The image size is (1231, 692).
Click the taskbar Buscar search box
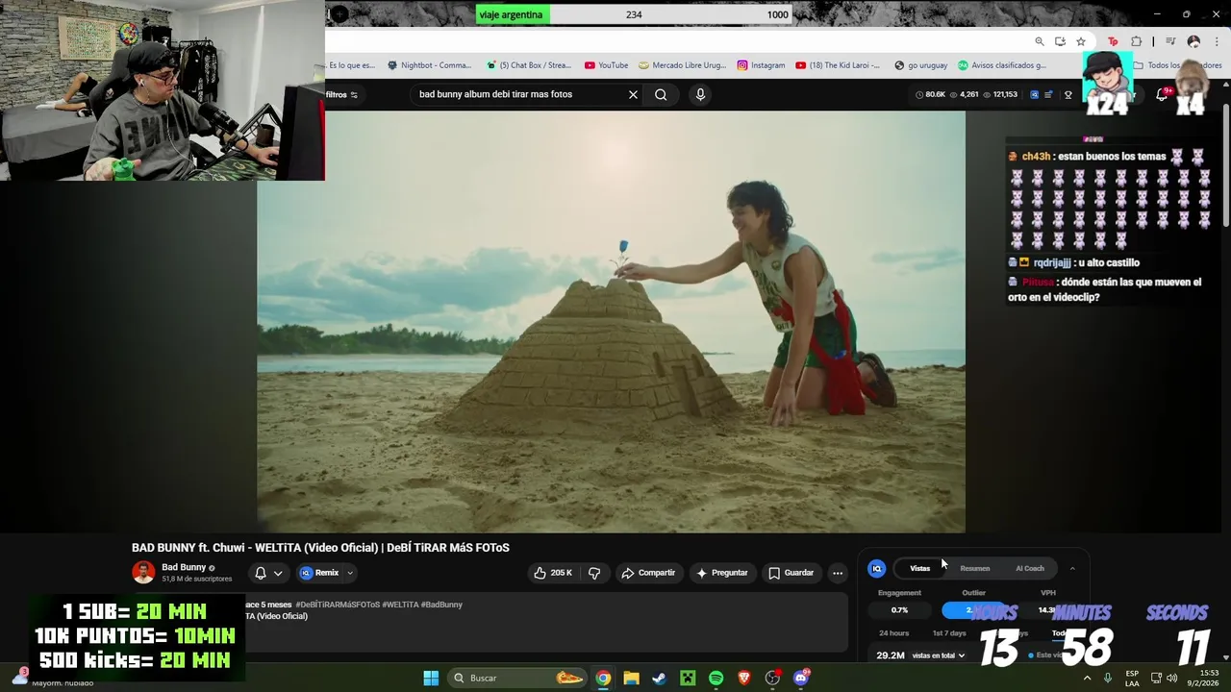tap(517, 679)
